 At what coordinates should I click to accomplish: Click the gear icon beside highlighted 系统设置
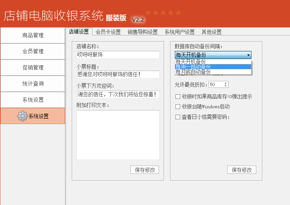(22, 116)
